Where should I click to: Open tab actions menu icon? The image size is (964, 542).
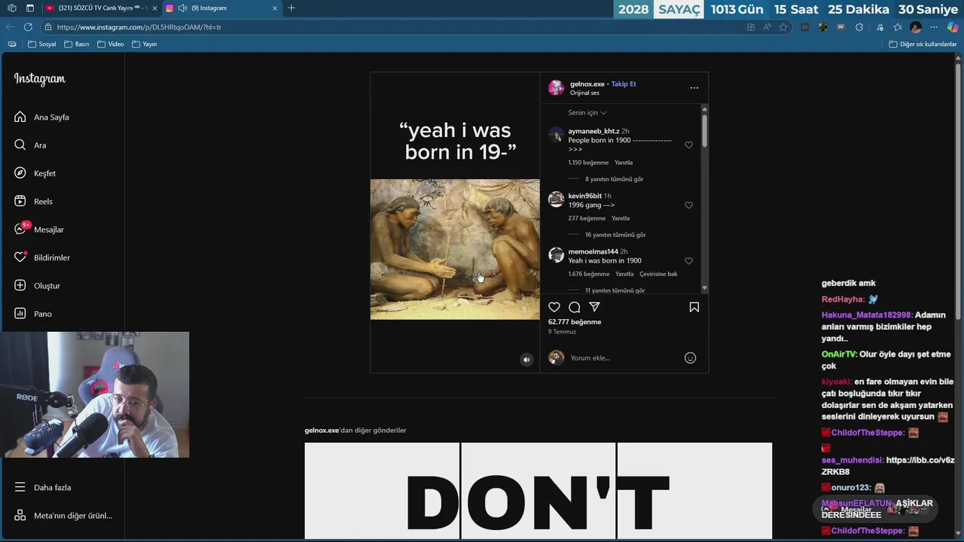[x=29, y=8]
